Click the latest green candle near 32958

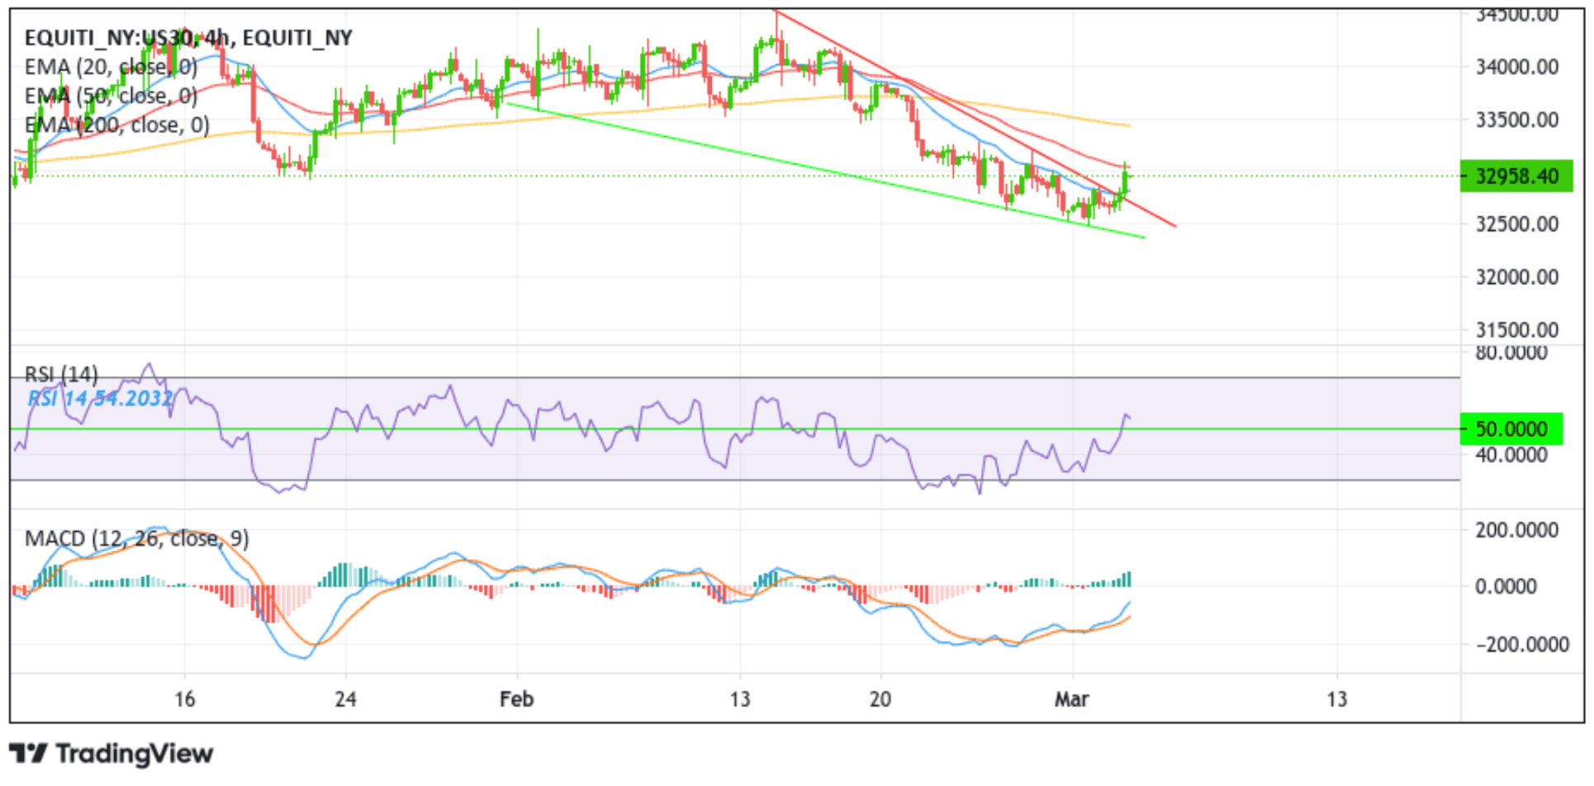point(1126,180)
